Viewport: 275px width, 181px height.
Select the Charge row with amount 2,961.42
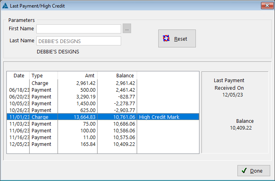pyautogui.click(x=103, y=83)
